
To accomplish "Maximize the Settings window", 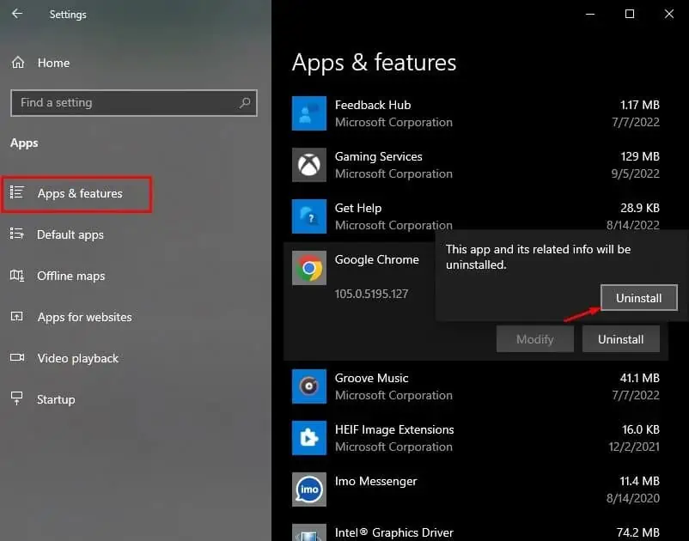I will point(630,14).
